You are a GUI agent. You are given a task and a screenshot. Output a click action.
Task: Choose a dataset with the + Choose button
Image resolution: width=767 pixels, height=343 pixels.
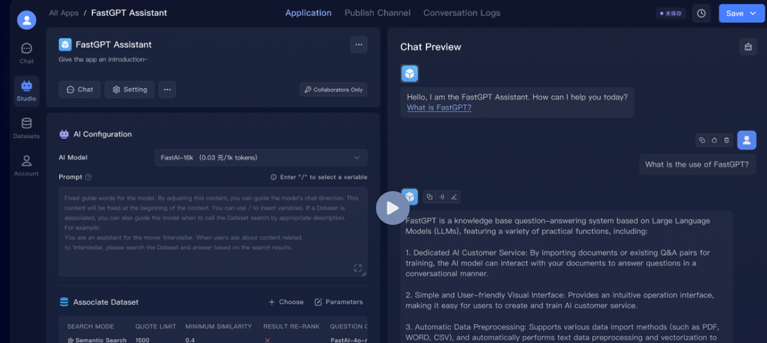(286, 302)
